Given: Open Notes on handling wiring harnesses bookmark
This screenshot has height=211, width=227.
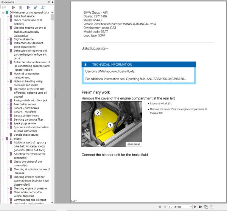Looking at the screenshot, I should [x=28, y=83].
